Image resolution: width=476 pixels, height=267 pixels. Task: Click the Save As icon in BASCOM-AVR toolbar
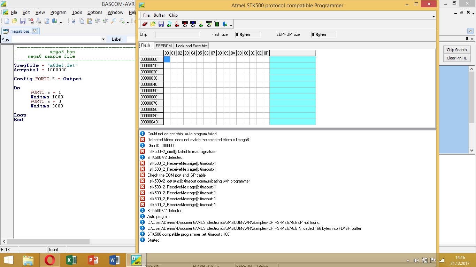pyautogui.click(x=31, y=21)
